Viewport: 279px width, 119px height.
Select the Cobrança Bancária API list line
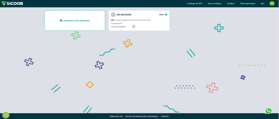[131, 20]
